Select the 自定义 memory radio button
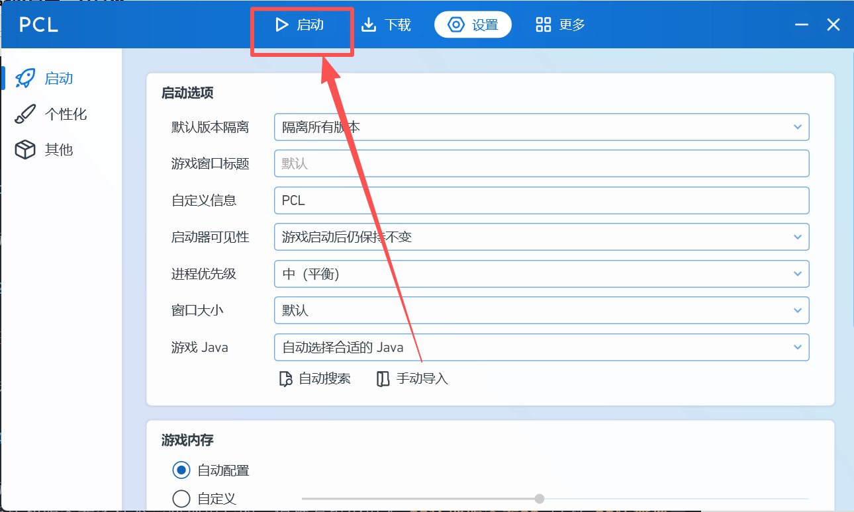This screenshot has height=512, width=854. point(181,498)
